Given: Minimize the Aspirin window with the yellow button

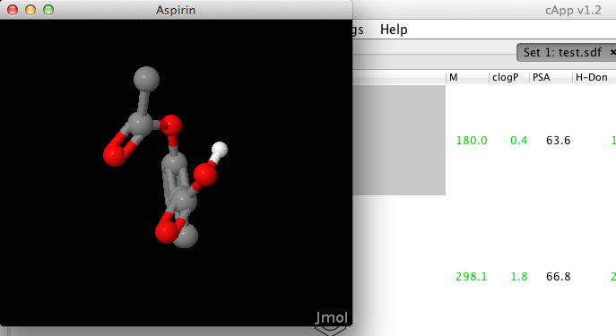Looking at the screenshot, I should click(30, 10).
